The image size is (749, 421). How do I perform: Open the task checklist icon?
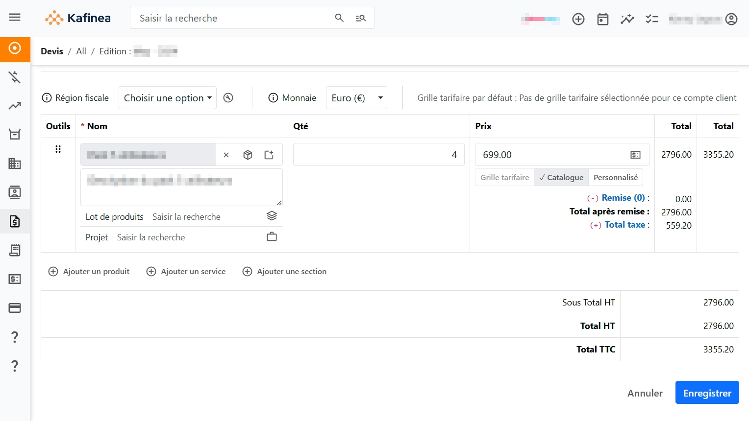(652, 19)
